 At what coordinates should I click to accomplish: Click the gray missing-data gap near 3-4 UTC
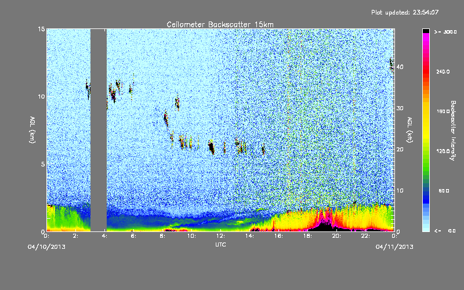click(99, 130)
